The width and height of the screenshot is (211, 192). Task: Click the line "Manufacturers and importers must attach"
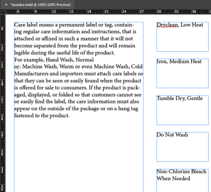pos(78,74)
